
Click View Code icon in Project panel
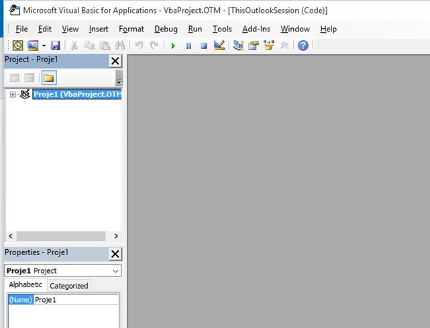(x=15, y=78)
